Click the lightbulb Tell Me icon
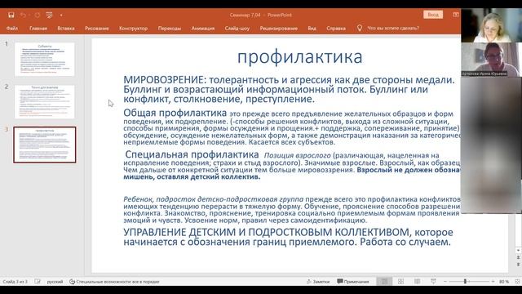The image size is (522, 294). pos(360,29)
